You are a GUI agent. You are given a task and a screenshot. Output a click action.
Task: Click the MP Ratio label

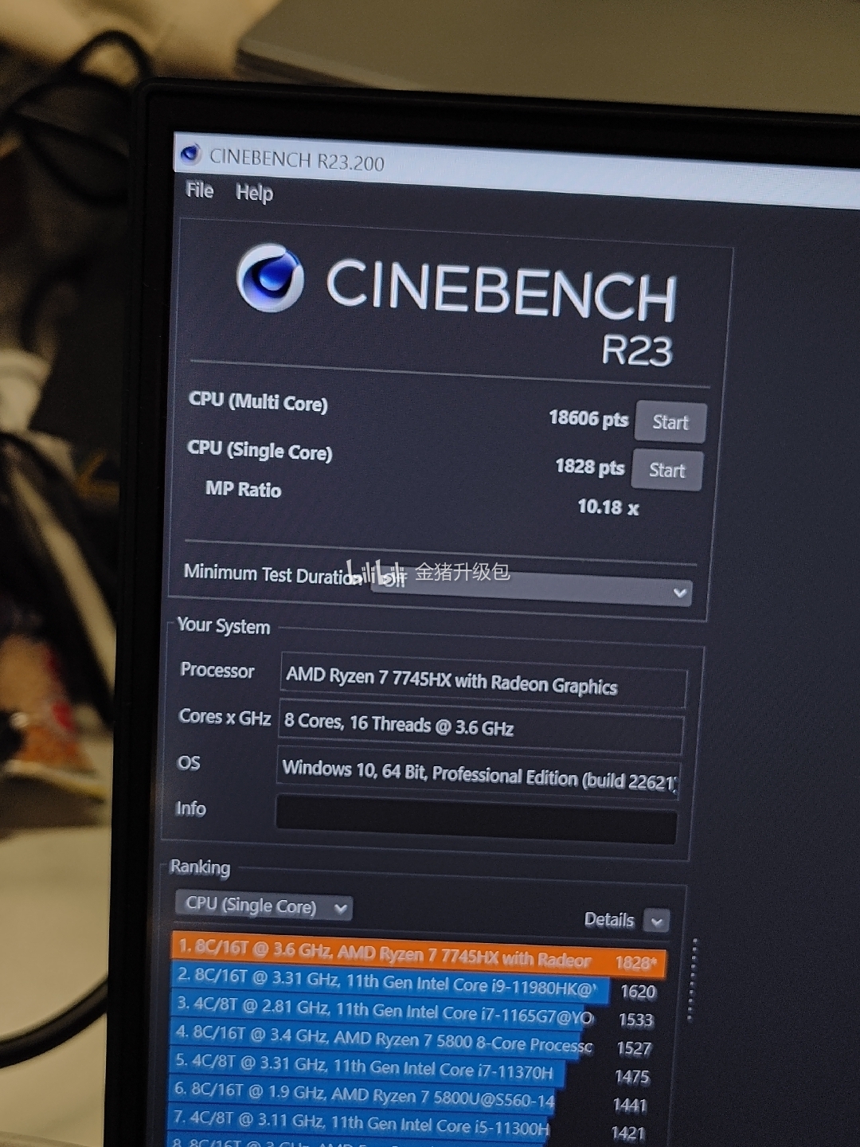243,489
